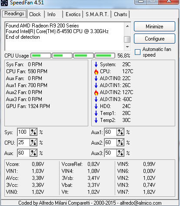The image size is (180, 206).
Task: Click the Configure button
Action: coord(154,39)
